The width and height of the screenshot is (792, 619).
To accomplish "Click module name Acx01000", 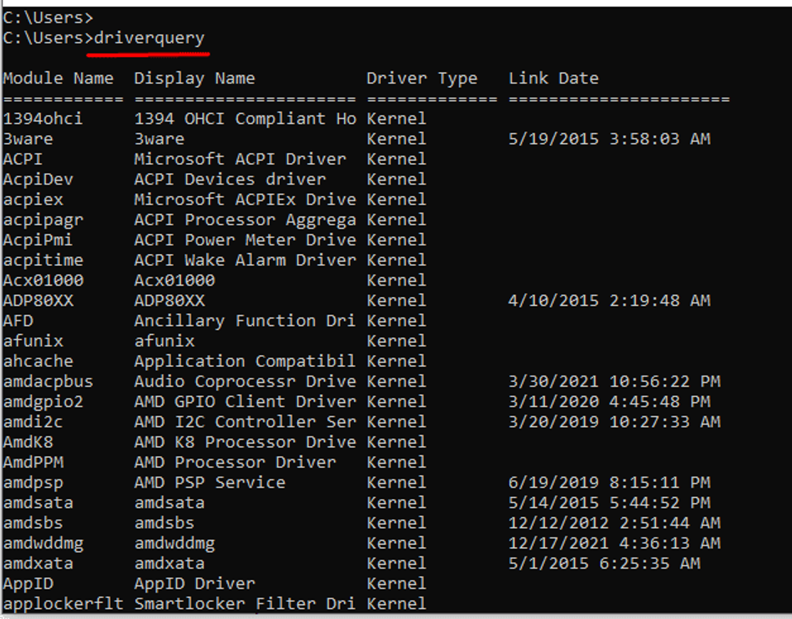I will [43, 280].
